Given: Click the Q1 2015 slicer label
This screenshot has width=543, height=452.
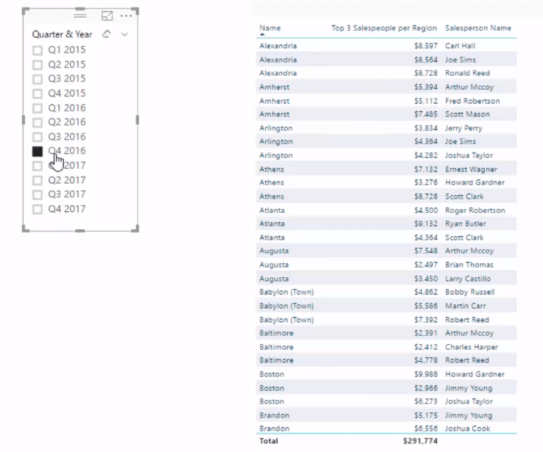Looking at the screenshot, I should click(x=67, y=50).
